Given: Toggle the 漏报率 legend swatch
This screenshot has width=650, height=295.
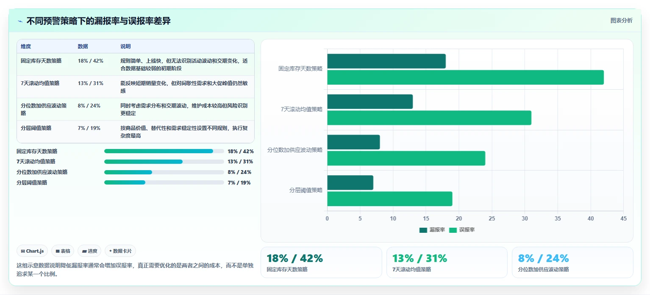Looking at the screenshot, I should (423, 230).
